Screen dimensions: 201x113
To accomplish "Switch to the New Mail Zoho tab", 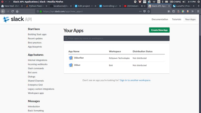I will pyautogui.click(x=12, y=6).
